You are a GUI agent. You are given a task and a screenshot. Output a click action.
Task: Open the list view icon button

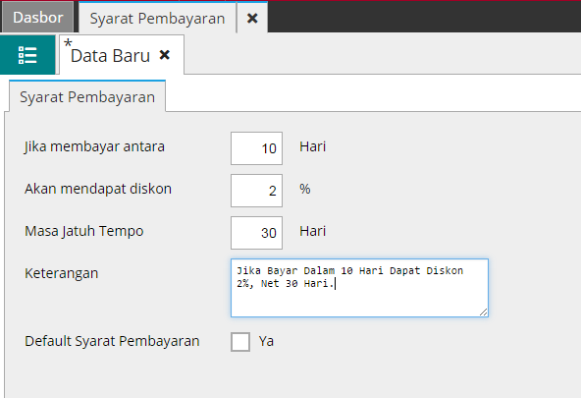[x=27, y=55]
